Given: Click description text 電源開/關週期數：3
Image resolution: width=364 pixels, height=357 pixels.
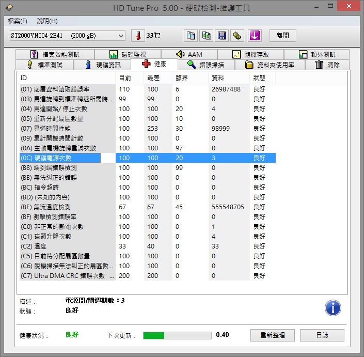Looking at the screenshot, I should pyautogui.click(x=95, y=301).
